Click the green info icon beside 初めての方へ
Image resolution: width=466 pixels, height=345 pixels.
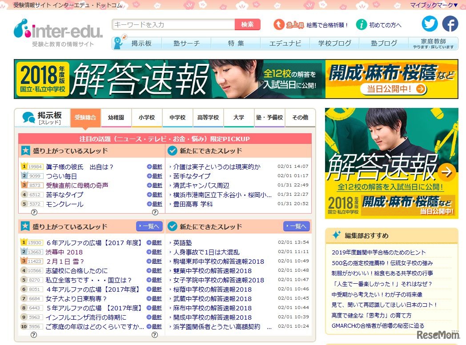coord(362,25)
